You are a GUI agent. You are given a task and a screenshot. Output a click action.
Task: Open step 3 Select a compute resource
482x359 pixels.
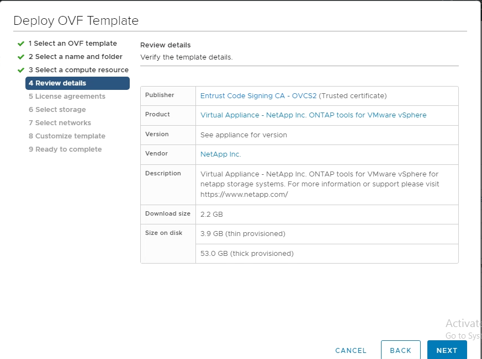(x=78, y=70)
